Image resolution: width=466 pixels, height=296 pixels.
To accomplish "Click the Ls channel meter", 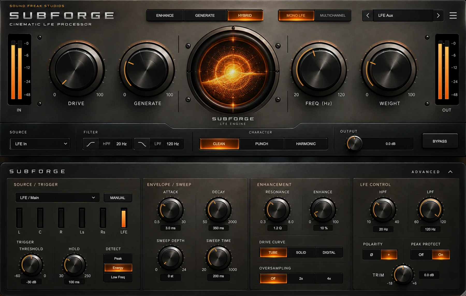I will pos(82,218).
